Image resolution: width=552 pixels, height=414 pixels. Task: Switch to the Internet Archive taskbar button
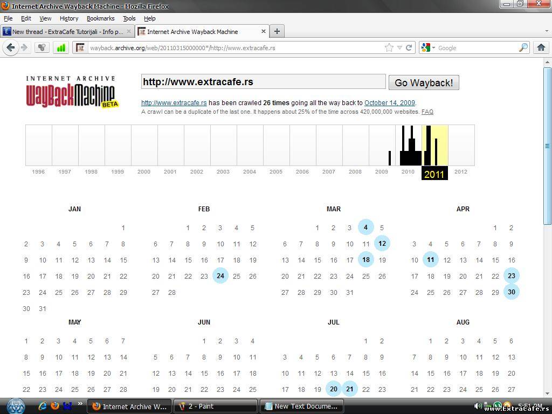tap(129, 406)
